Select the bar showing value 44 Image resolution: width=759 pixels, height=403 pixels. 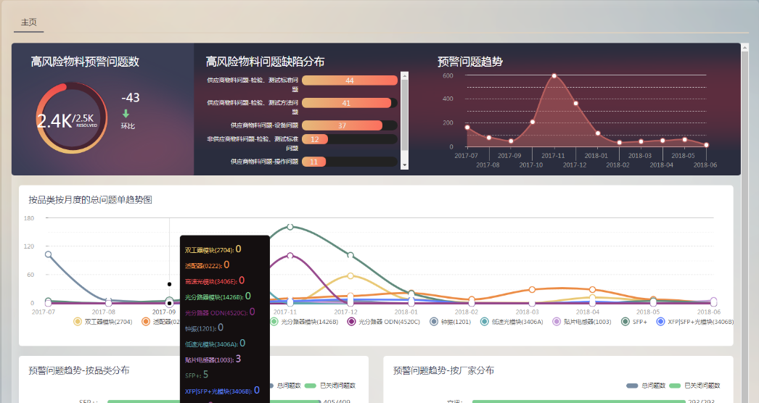click(349, 80)
